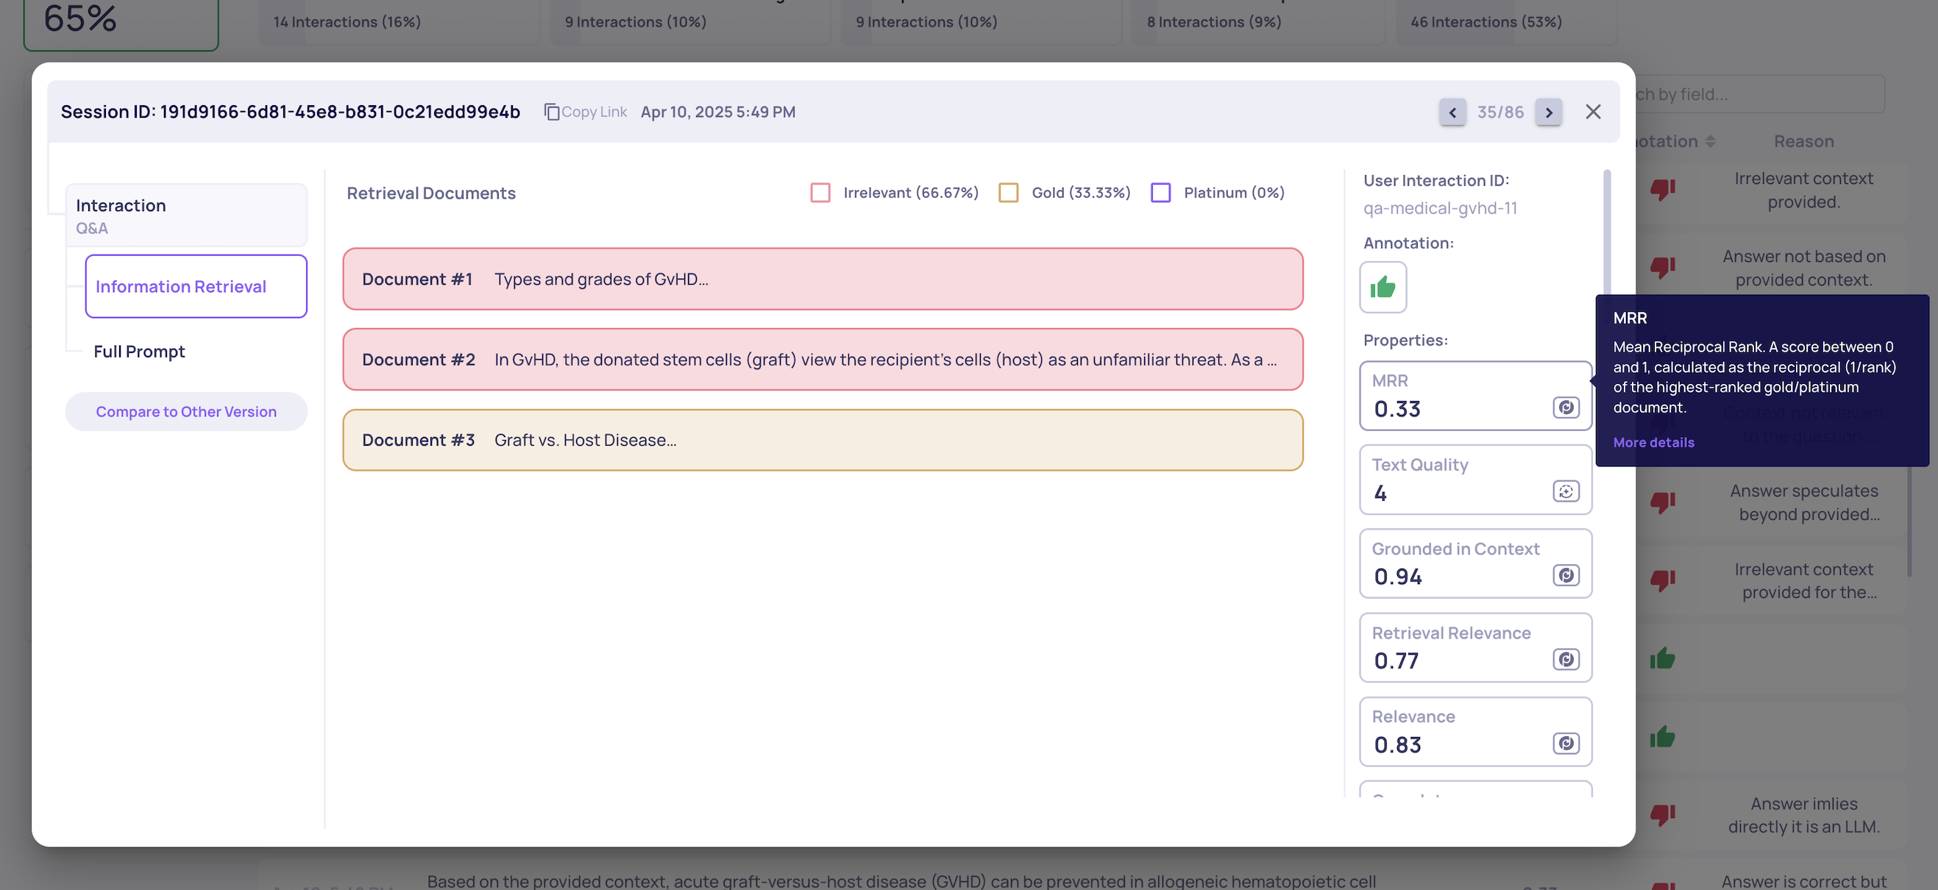This screenshot has width=1938, height=890.
Task: Click the Retrieval Relevance property icon
Action: [1566, 660]
